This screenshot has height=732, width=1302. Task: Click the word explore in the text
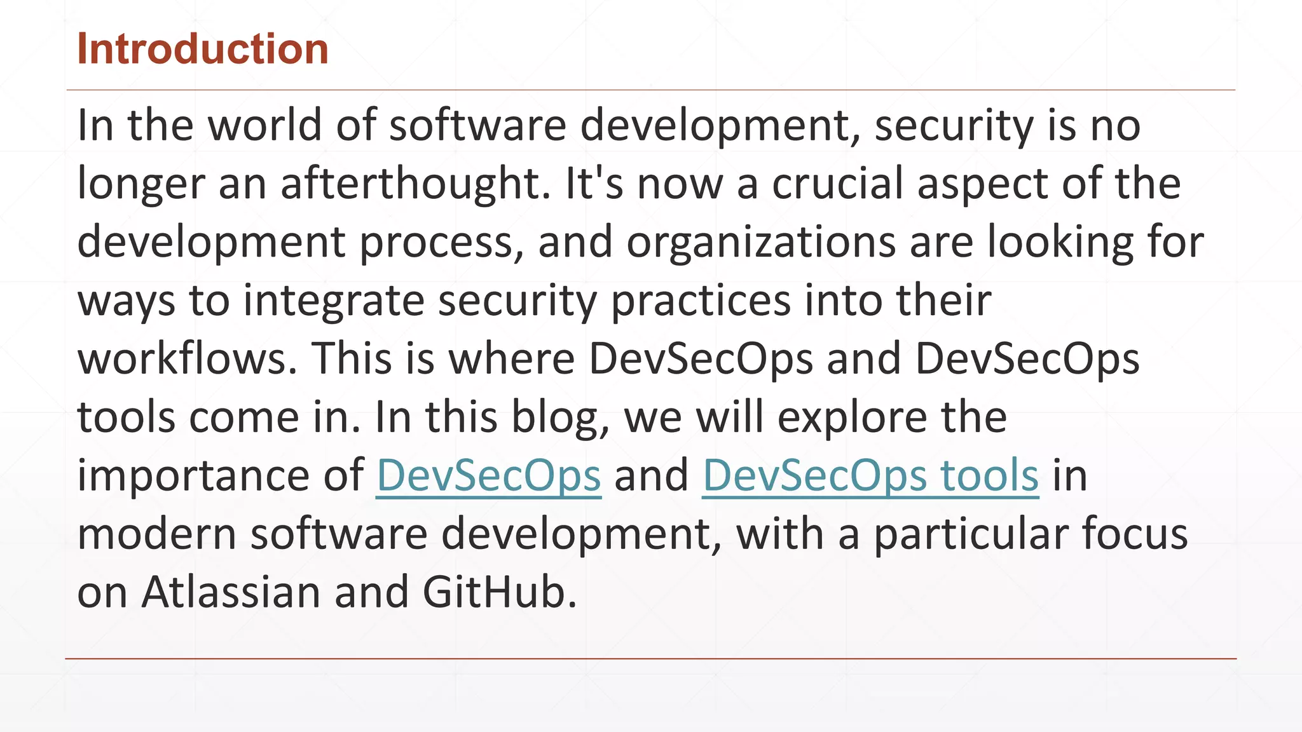(x=852, y=417)
